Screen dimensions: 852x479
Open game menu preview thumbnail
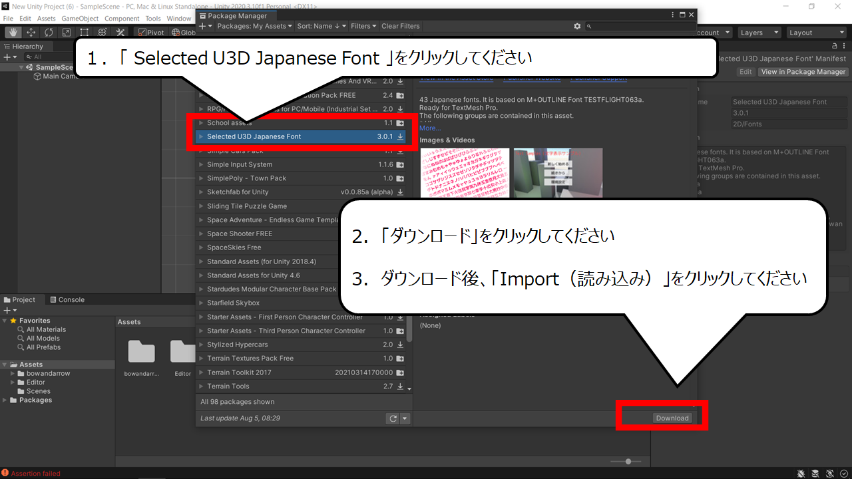(558, 173)
